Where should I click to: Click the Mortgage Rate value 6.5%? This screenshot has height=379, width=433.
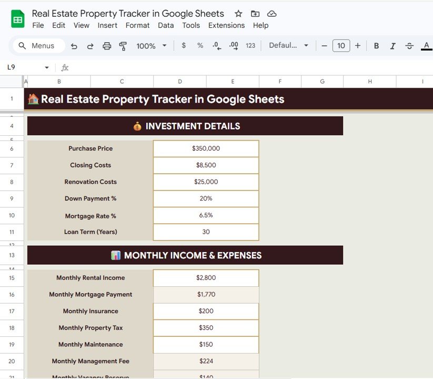point(206,215)
